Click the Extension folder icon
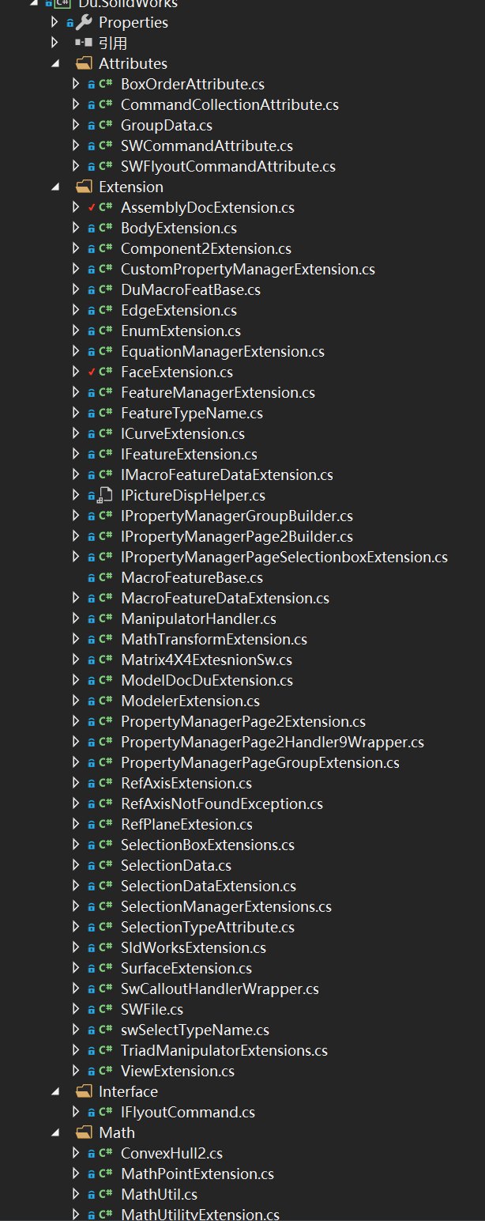The image size is (485, 1221). (84, 187)
